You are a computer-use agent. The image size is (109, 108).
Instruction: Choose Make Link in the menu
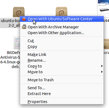point(62,55)
